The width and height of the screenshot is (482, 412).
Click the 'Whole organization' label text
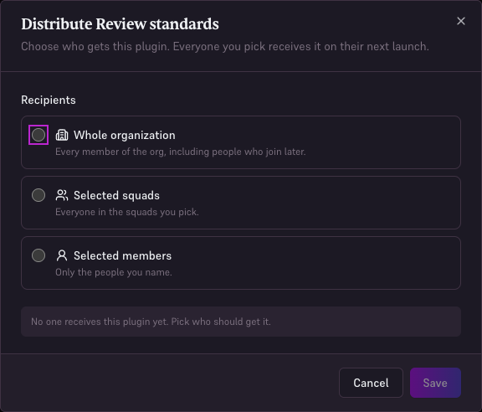click(125, 135)
